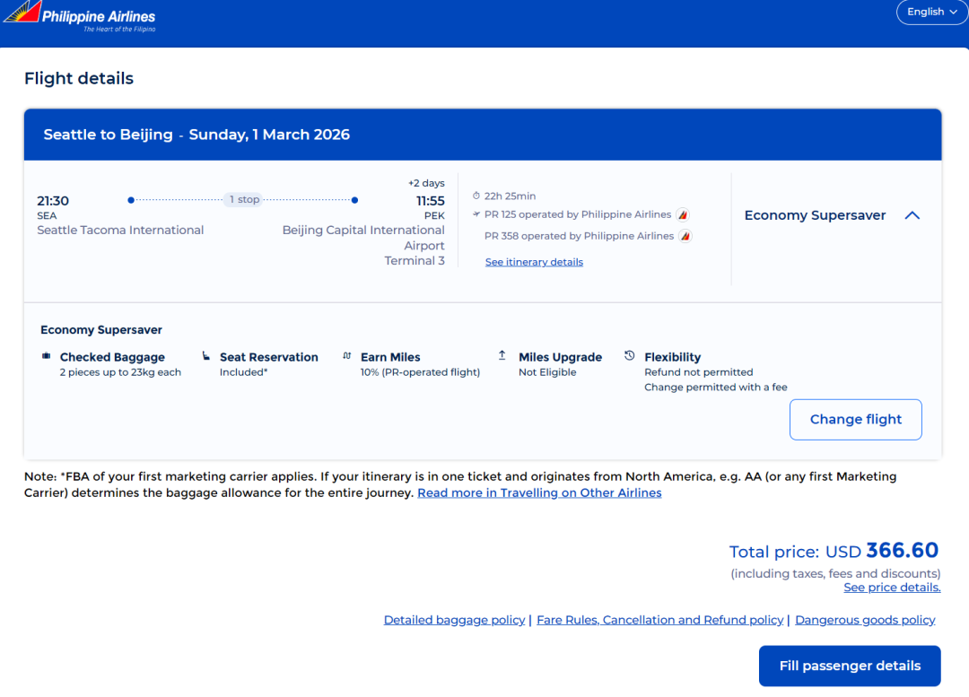Click the Seat Reservation seat icon
The image size is (969, 697).
pyautogui.click(x=206, y=356)
